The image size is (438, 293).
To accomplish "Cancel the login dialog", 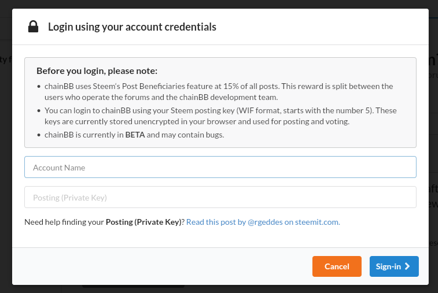I will pyautogui.click(x=337, y=266).
